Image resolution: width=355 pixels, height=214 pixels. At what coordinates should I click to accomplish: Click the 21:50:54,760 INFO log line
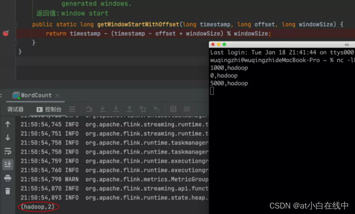[x=115, y=170]
